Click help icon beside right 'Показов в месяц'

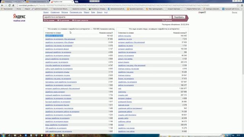[x=186, y=33]
